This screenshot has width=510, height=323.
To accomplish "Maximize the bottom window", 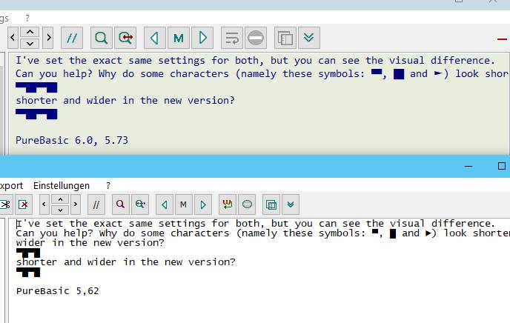I will click(x=502, y=166).
